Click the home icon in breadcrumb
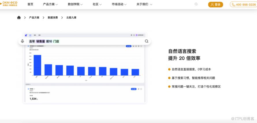 (19, 18)
